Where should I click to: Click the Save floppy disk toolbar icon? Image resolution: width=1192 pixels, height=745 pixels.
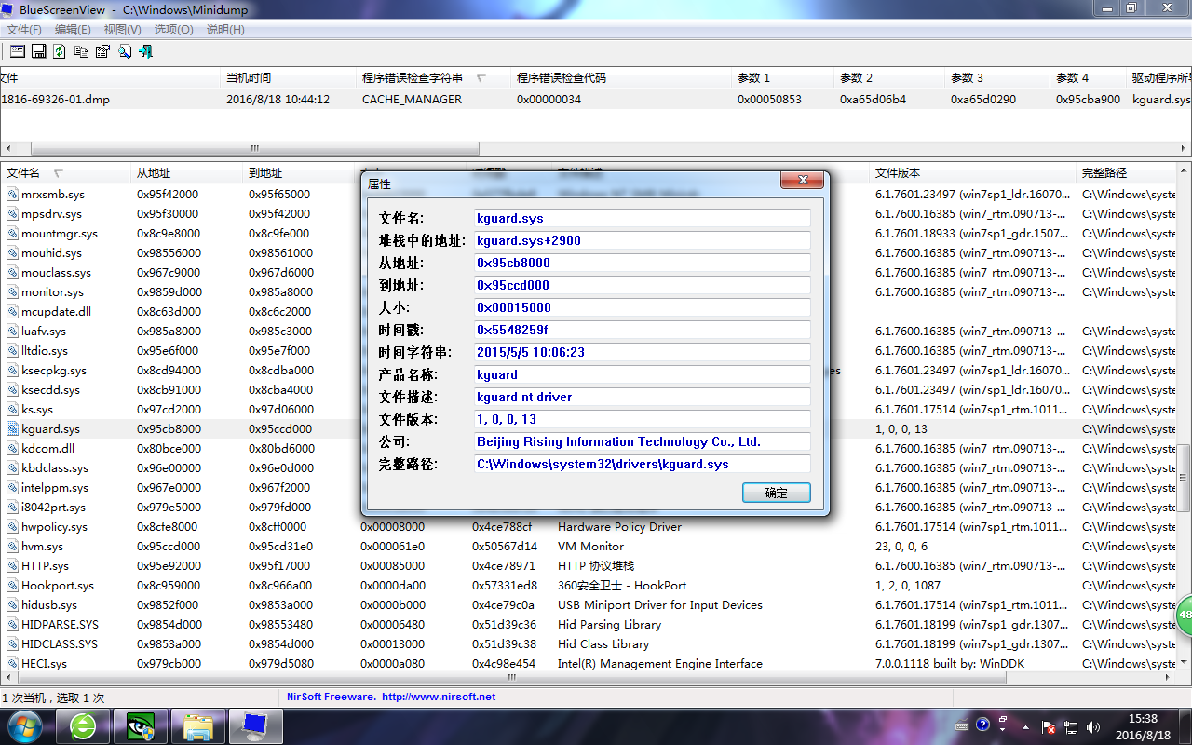[x=39, y=51]
